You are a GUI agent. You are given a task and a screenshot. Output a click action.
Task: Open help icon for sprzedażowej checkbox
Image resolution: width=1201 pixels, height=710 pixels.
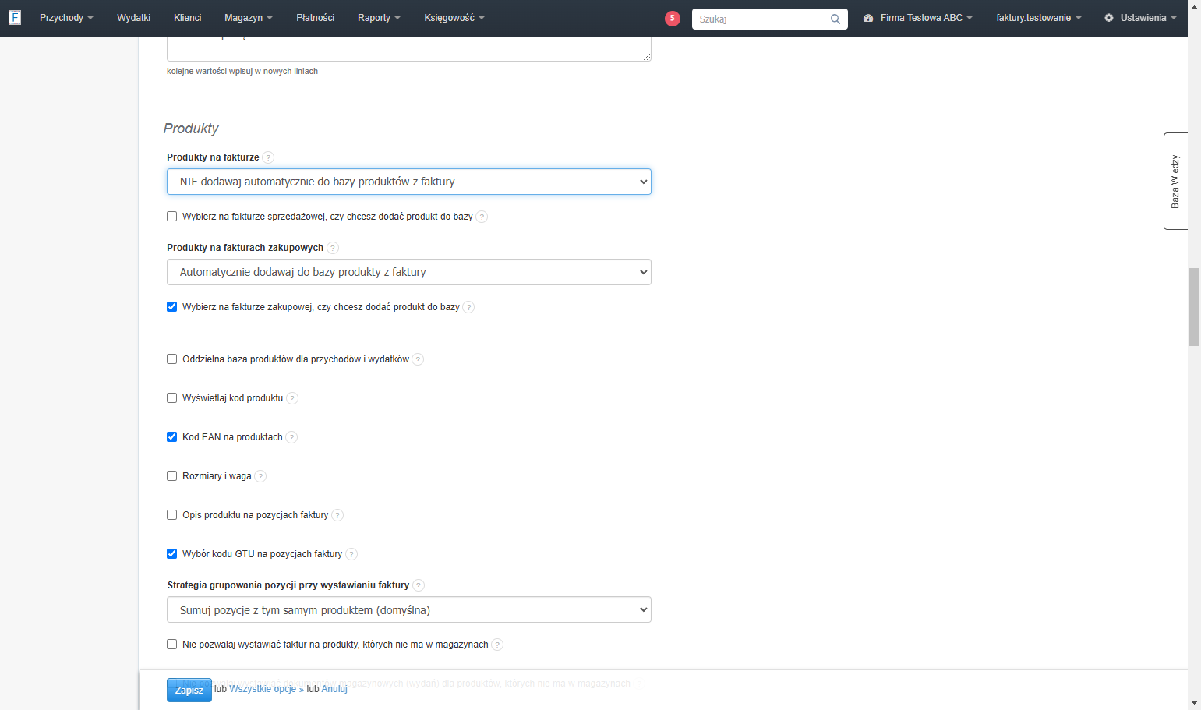[482, 217]
